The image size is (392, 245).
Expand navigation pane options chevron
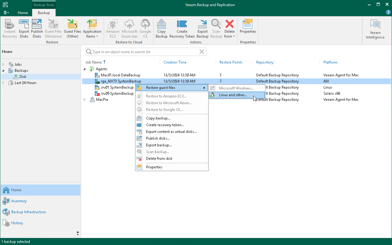(78, 233)
